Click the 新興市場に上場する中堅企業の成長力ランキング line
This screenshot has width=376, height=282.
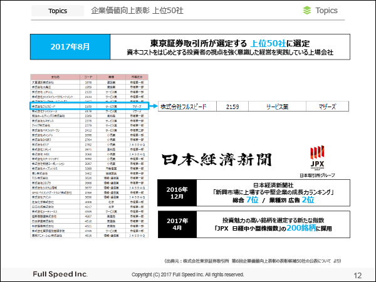pos(273,192)
